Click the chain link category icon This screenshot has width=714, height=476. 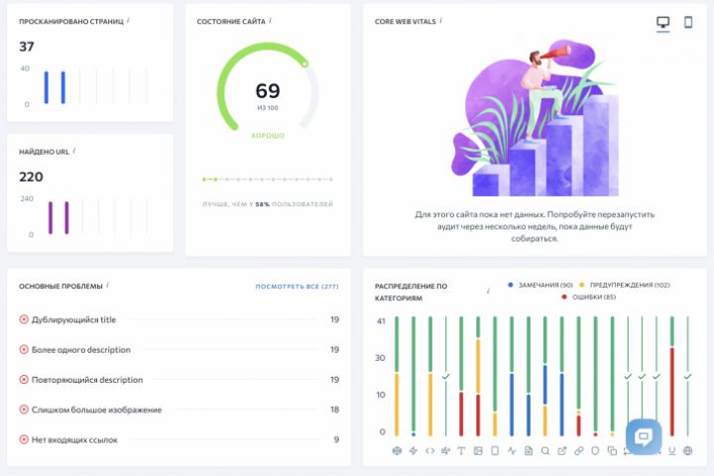(579, 451)
